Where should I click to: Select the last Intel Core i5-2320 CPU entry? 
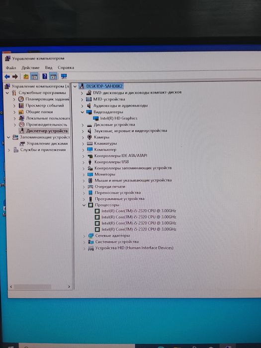click(x=139, y=229)
